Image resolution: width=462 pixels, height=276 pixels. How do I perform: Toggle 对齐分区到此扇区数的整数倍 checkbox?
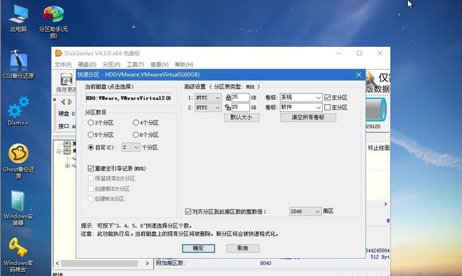coord(188,211)
